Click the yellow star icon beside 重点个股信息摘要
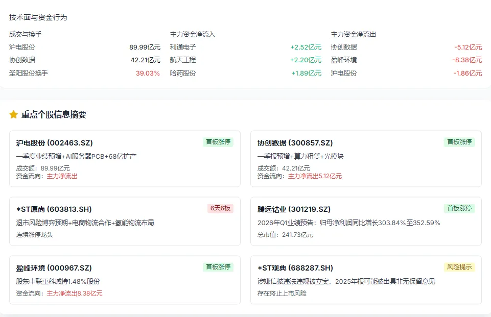491x317 pixels. click(14, 114)
